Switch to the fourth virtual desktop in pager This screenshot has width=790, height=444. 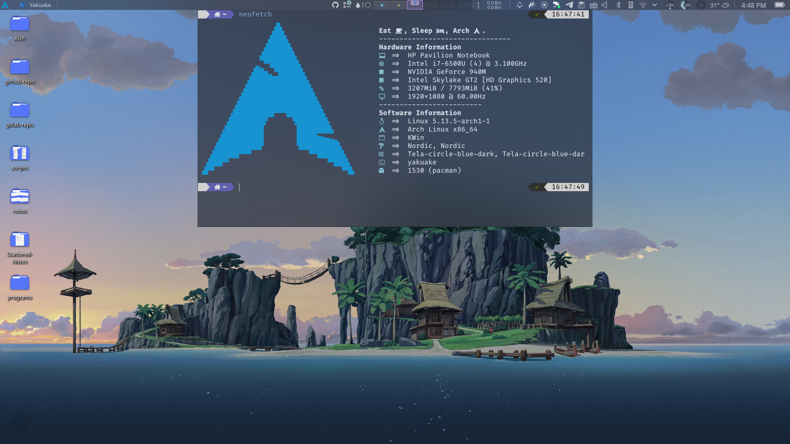click(x=431, y=5)
